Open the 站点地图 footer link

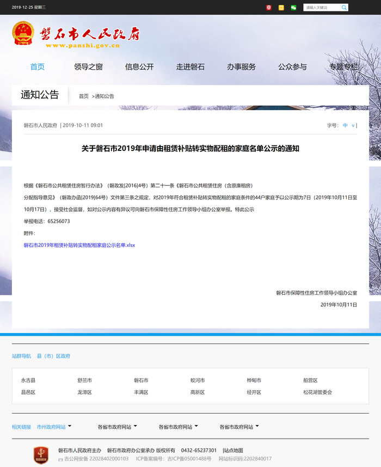[233, 450]
